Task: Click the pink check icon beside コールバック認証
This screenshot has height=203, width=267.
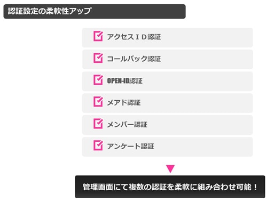Action: (98, 58)
